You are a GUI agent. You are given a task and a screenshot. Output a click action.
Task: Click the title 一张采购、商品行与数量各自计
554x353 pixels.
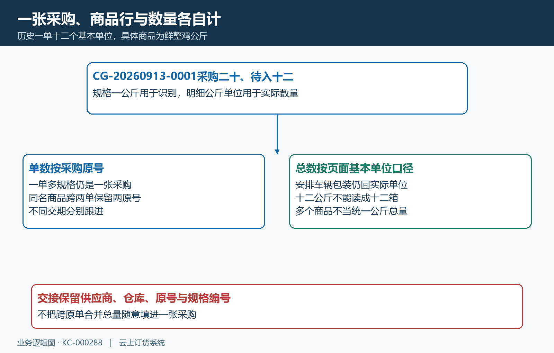point(119,19)
